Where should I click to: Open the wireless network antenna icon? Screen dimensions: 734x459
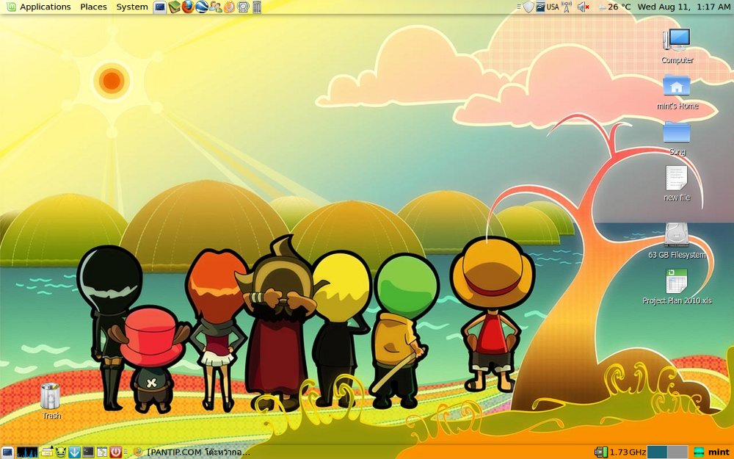tap(567, 7)
